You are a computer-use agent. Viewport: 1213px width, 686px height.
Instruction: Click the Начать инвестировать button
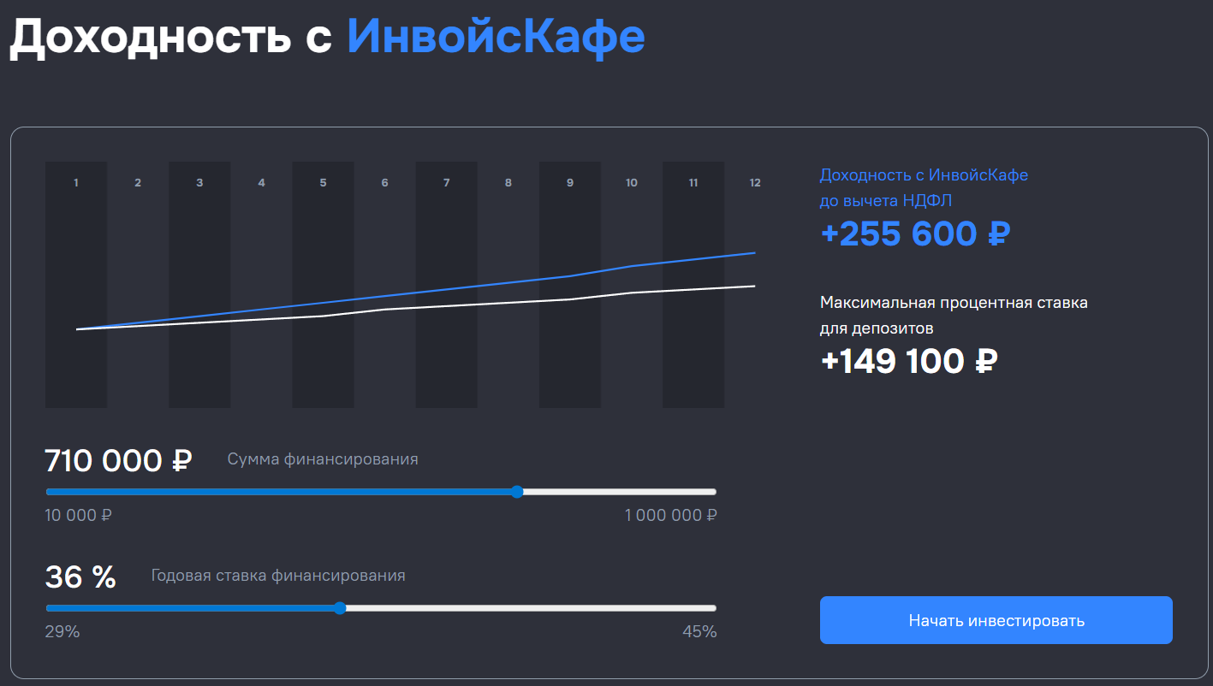pos(996,620)
